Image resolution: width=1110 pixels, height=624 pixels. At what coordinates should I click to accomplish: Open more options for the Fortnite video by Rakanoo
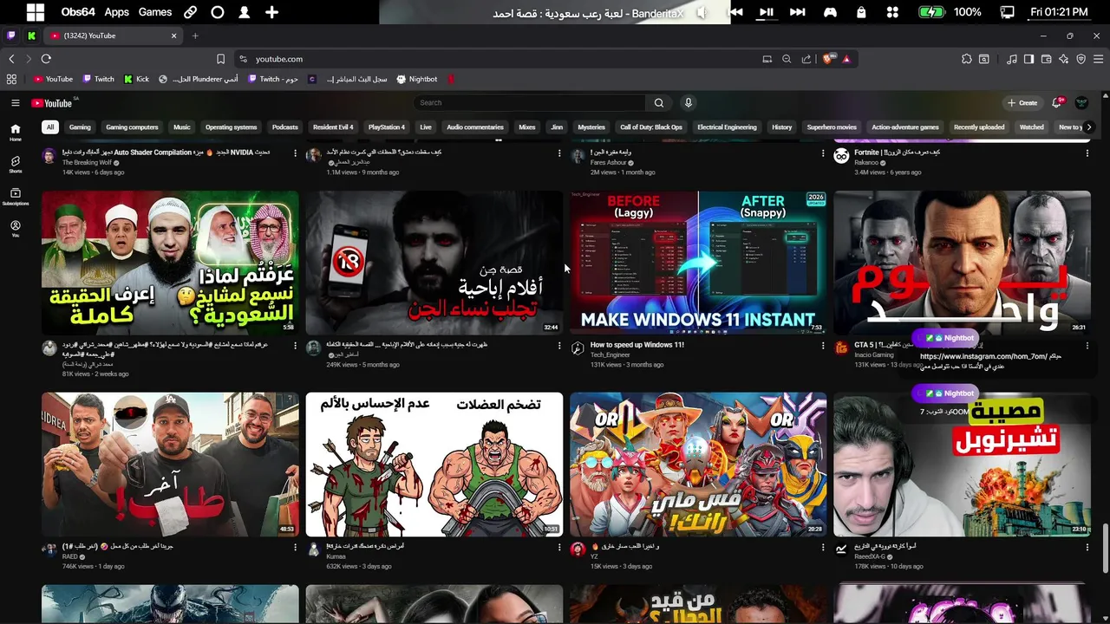(x=1087, y=153)
